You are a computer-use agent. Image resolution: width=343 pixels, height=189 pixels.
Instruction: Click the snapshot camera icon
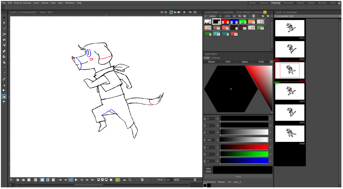point(23,180)
